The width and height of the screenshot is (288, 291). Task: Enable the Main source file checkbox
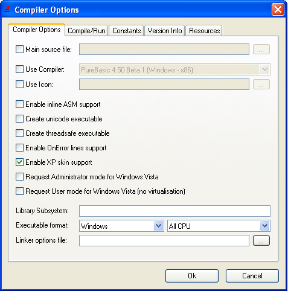pyautogui.click(x=19, y=50)
